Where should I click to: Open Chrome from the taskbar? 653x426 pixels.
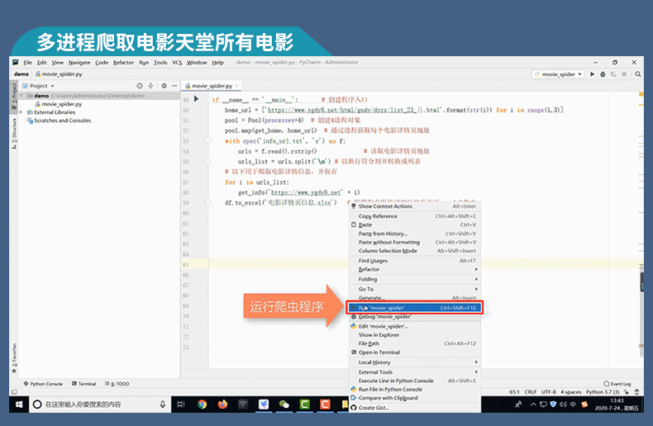(202, 404)
